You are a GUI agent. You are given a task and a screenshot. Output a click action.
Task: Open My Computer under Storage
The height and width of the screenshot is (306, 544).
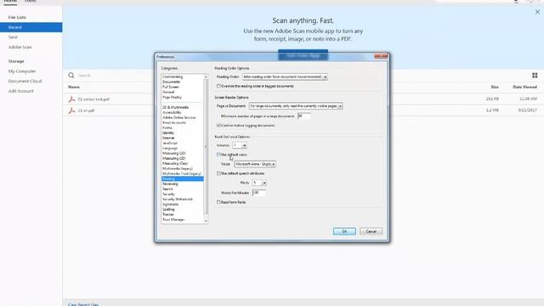click(x=22, y=71)
